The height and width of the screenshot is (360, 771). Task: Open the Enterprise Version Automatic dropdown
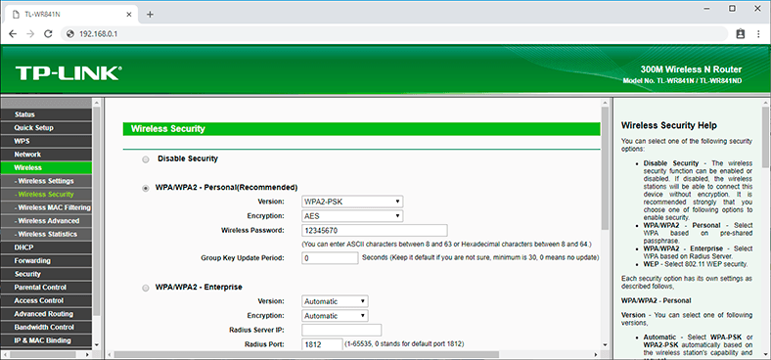pyautogui.click(x=335, y=301)
